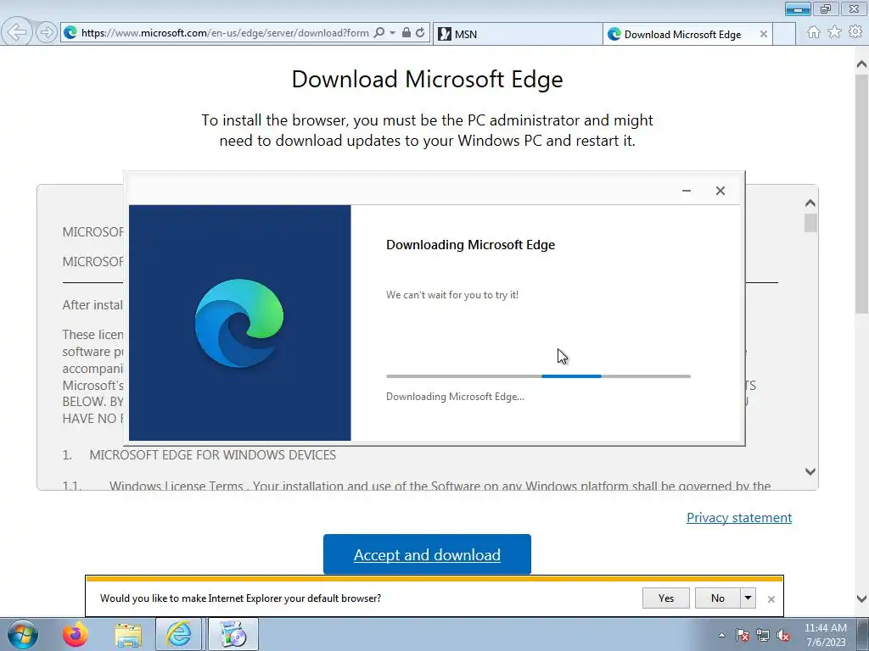
Task: Minimize the Edge installer dialog
Action: click(x=686, y=191)
